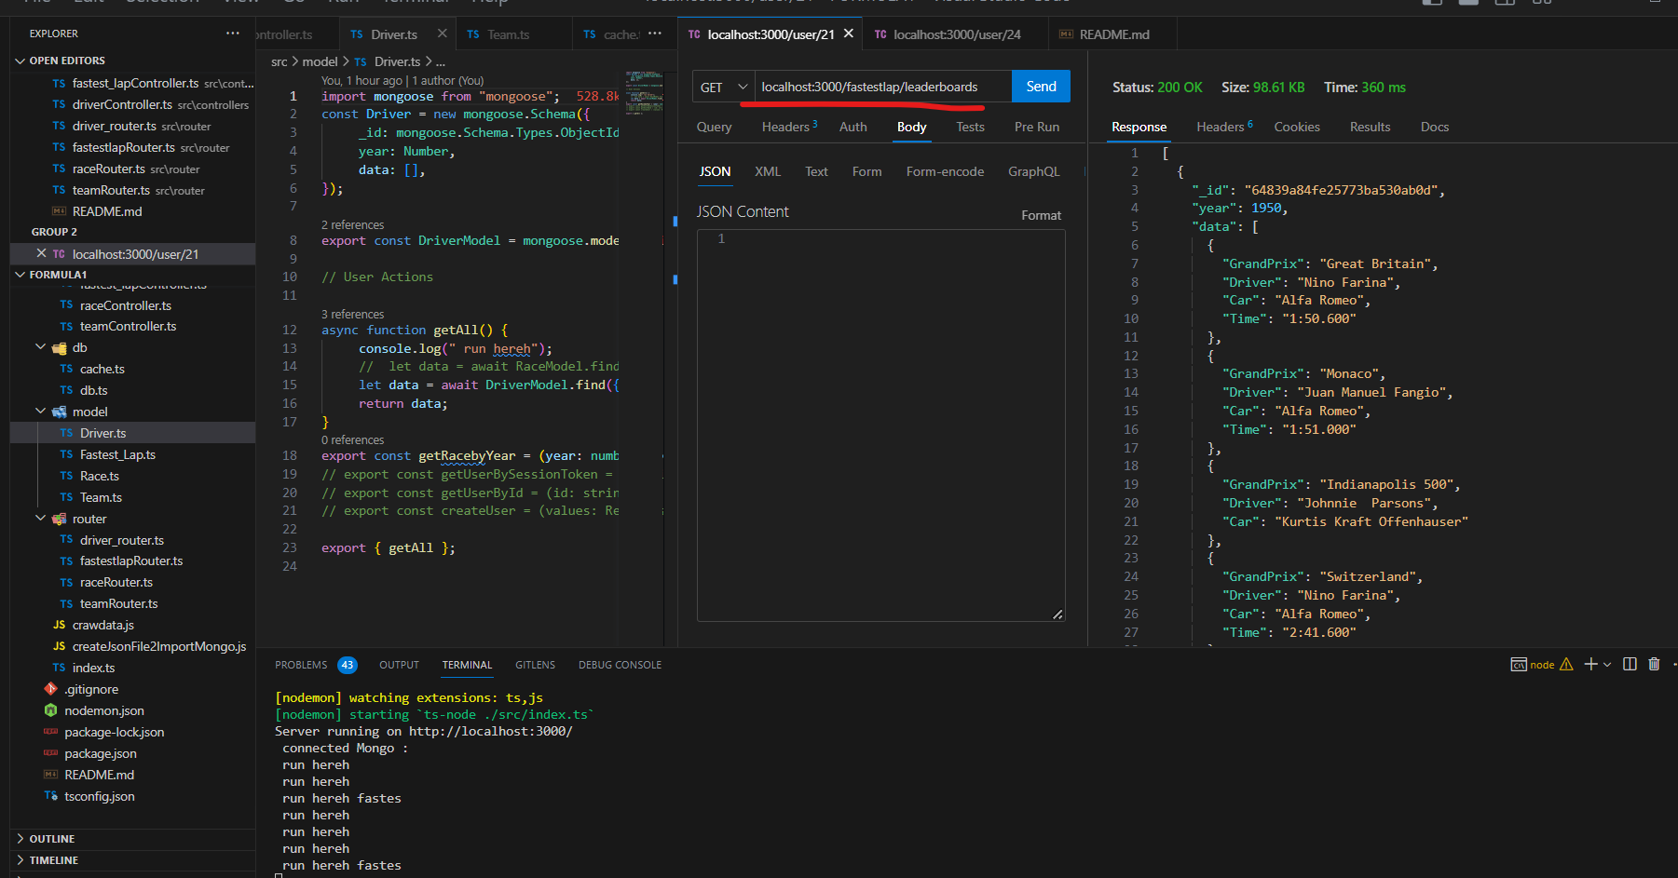Switch to the DEBUG CONSOLE panel tab
Screen dimensions: 1678x878
(619, 664)
